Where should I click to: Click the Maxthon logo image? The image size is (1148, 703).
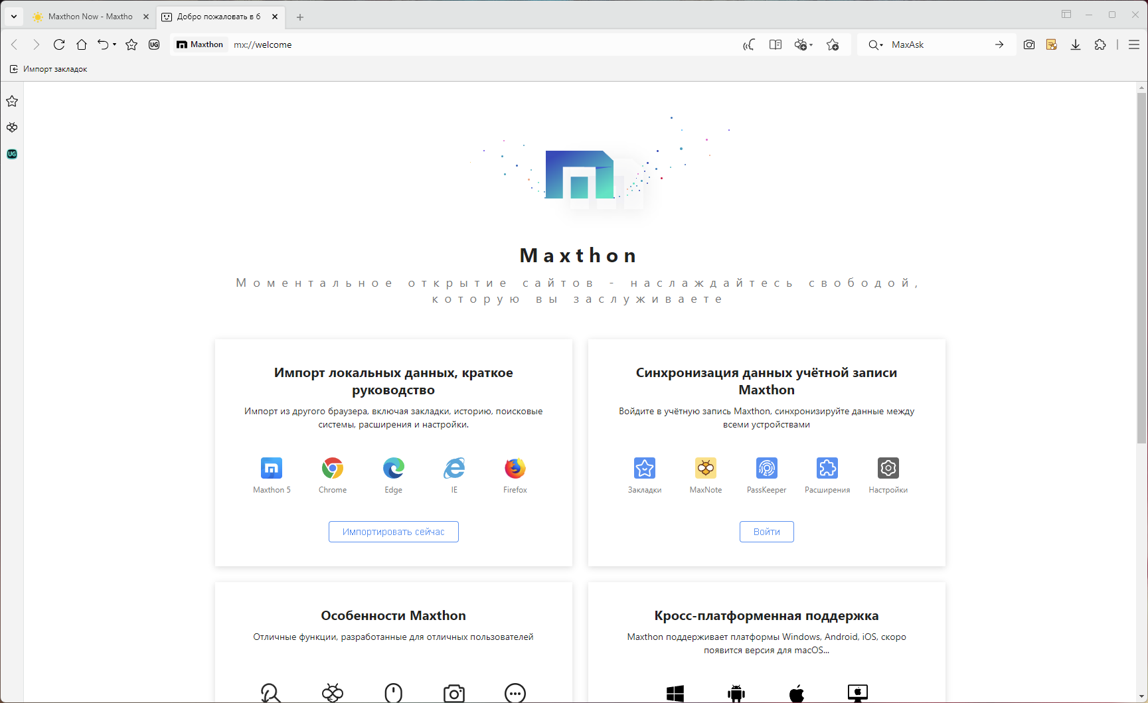pyautogui.click(x=580, y=175)
